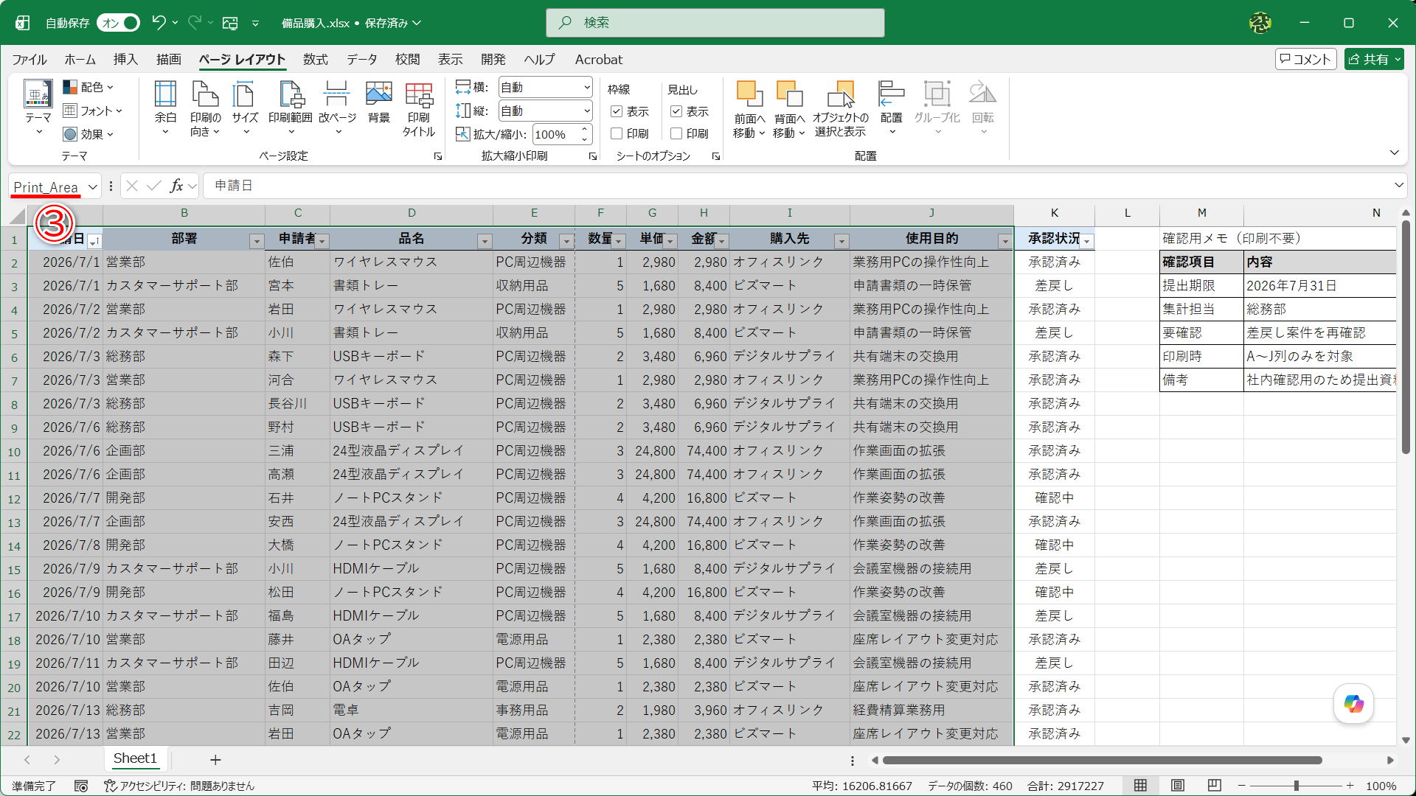Open ページ設定 dialog launcher

click(x=438, y=156)
